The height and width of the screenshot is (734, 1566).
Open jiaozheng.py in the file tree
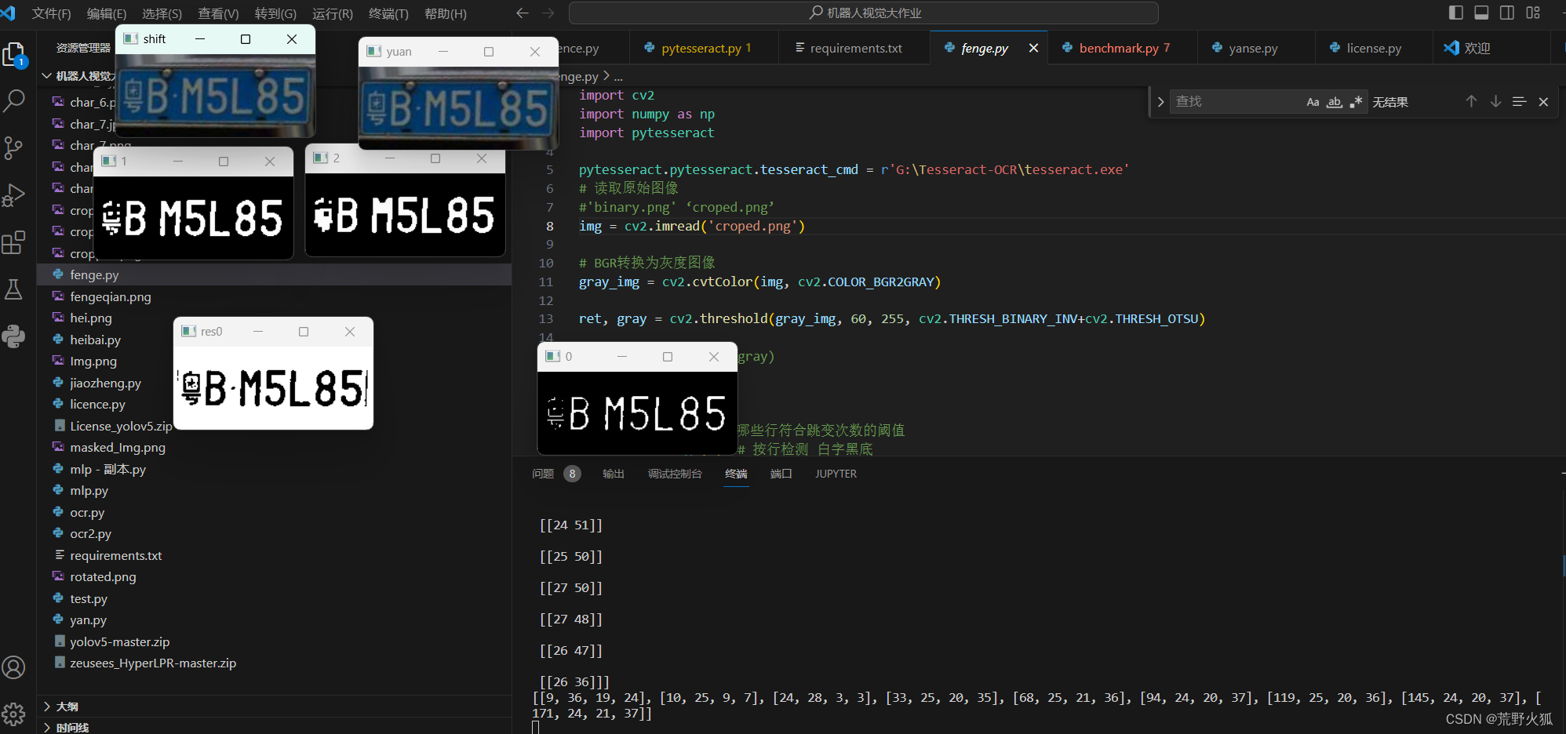106,383
